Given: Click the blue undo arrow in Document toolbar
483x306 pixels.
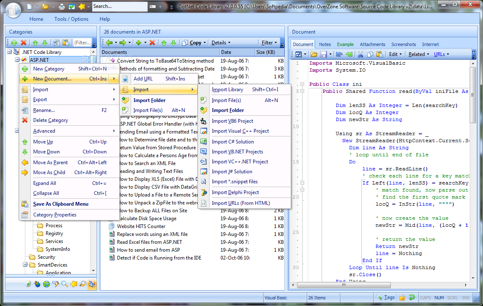Looking at the screenshot, I should [339, 54].
